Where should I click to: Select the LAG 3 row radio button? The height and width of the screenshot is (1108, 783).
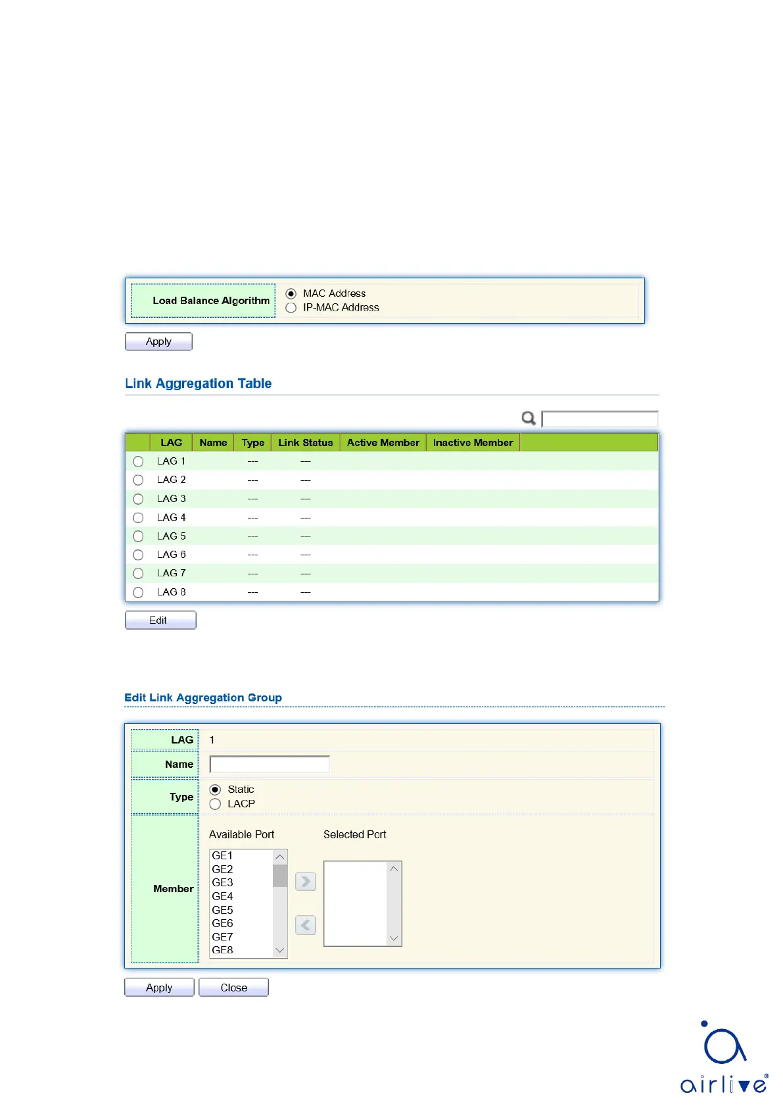coord(138,499)
